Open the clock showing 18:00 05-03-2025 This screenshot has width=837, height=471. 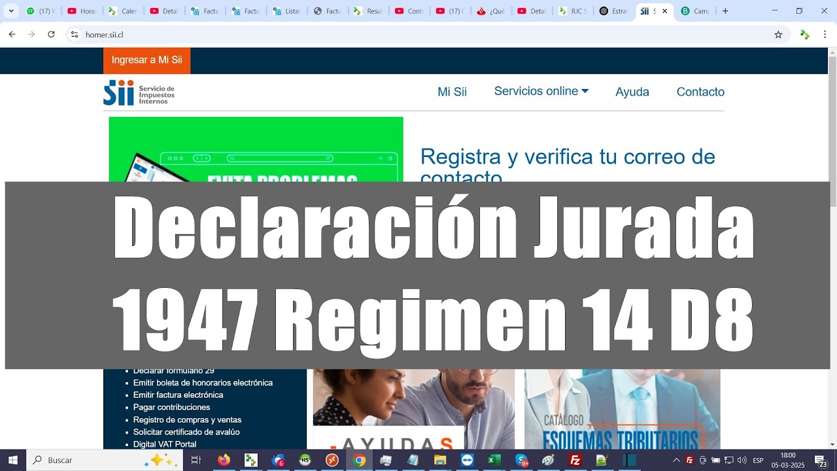coord(787,461)
